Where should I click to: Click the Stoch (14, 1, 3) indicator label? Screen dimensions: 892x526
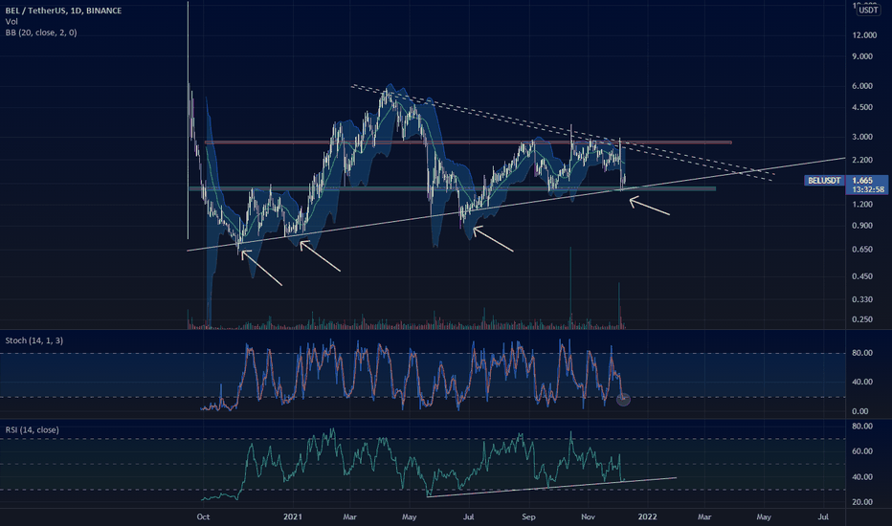click(x=34, y=340)
